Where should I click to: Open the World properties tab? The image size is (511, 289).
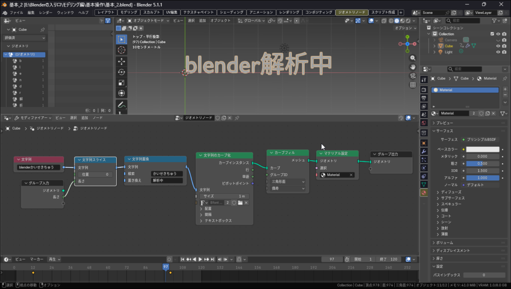click(424, 123)
